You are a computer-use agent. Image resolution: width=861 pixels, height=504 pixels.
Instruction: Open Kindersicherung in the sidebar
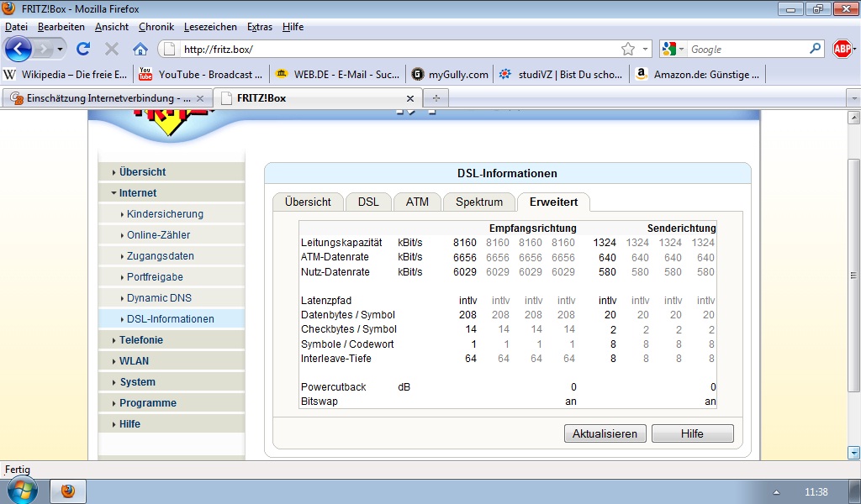click(x=172, y=214)
